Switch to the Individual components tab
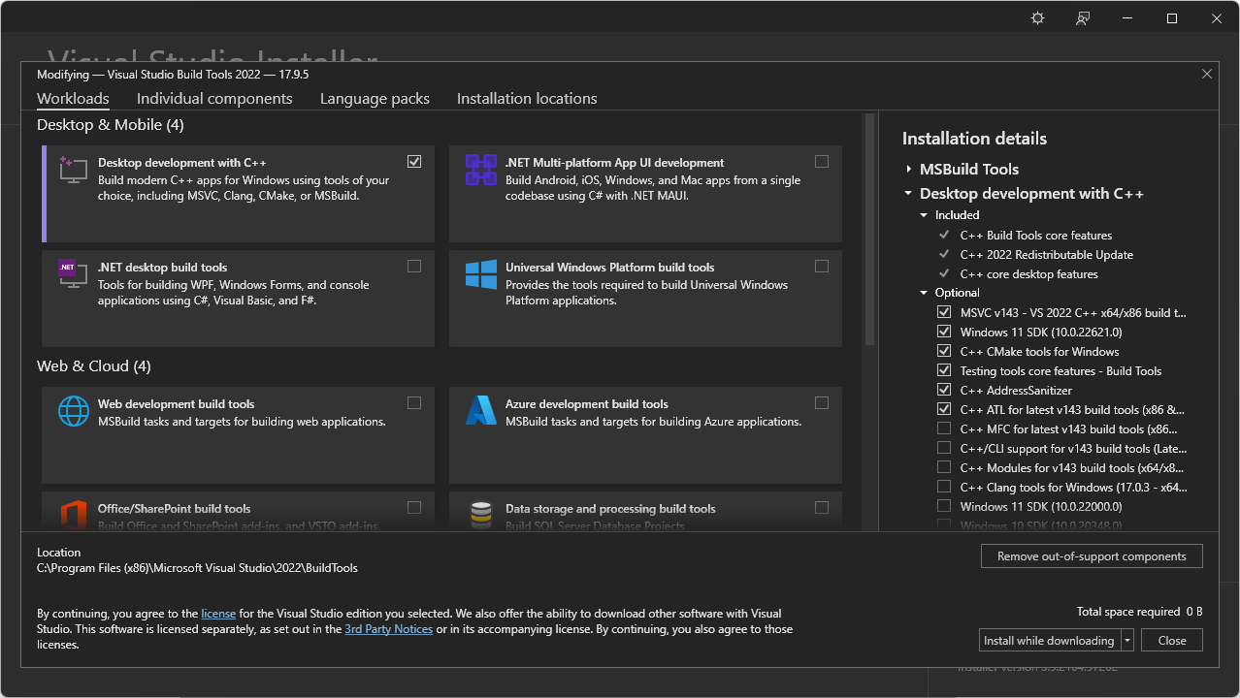Viewport: 1240px width, 698px height. pyautogui.click(x=214, y=99)
